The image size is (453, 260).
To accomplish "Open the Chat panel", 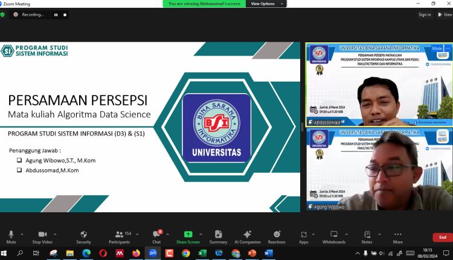I will [156, 237].
